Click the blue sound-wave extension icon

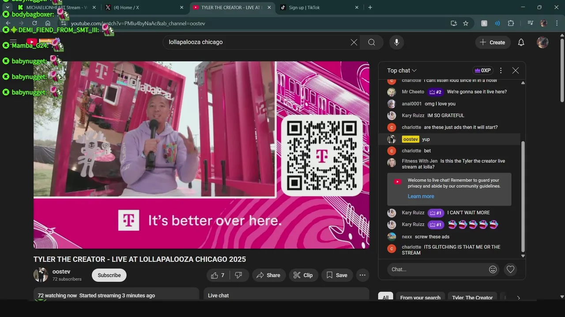(497, 23)
